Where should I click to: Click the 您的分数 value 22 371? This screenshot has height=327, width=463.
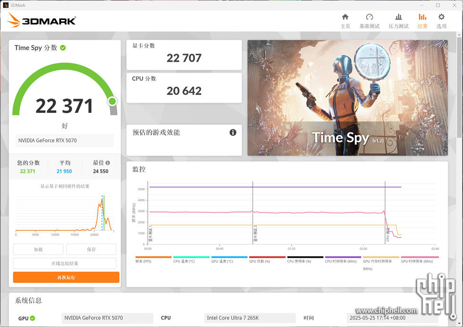[27, 172]
